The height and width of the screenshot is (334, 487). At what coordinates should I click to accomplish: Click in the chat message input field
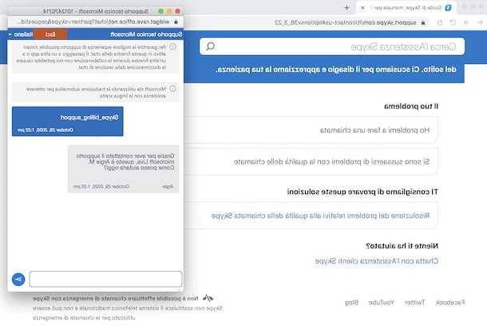[x=105, y=279]
